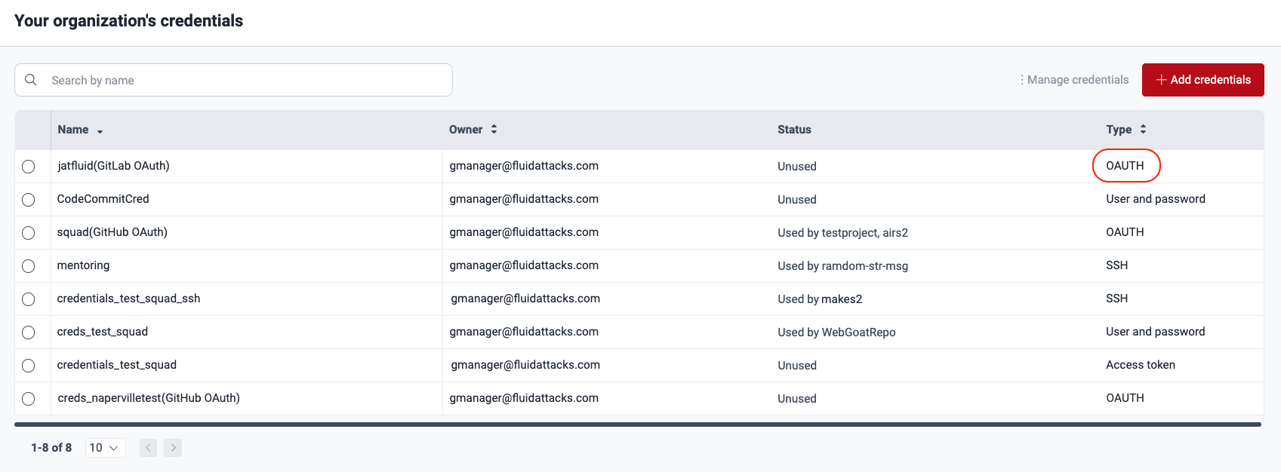Go to previous page arrow
The image size is (1281, 472).
click(149, 448)
